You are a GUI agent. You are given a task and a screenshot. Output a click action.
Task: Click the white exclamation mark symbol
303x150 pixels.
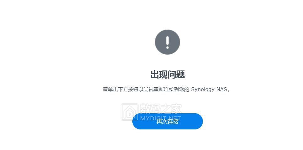pos(167,42)
